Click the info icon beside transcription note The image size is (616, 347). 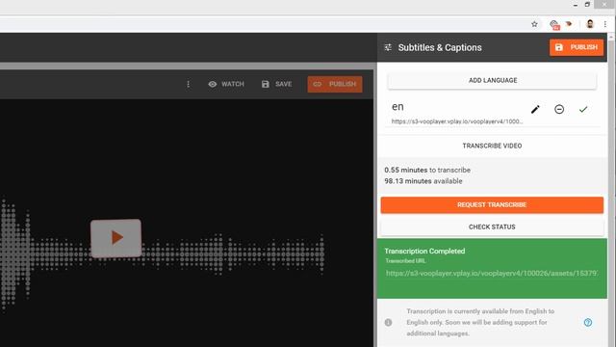click(388, 322)
